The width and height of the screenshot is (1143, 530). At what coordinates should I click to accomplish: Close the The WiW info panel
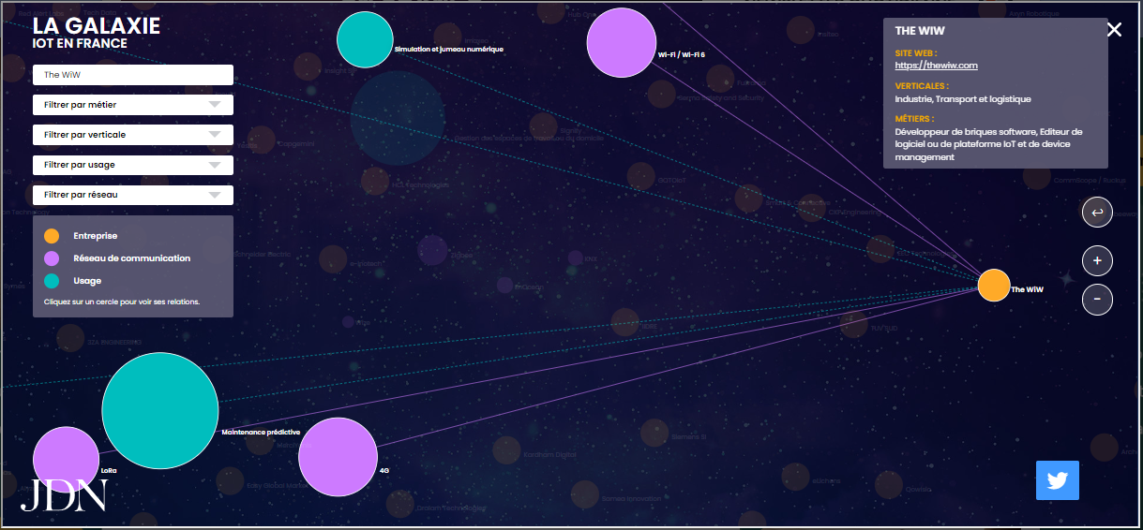tap(1114, 30)
